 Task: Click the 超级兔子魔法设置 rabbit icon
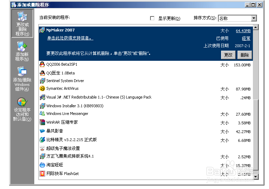(42, 148)
